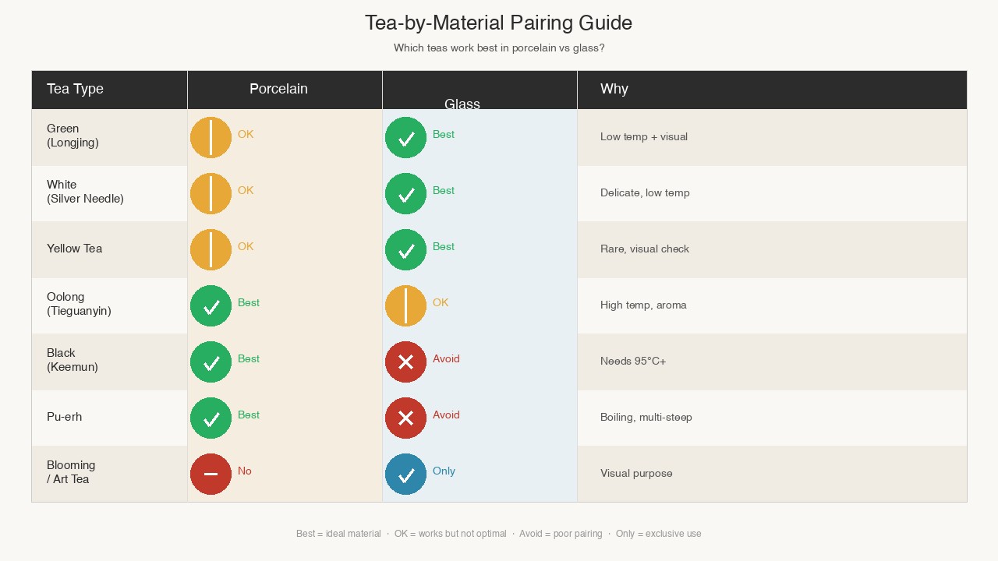Click the 'No' label in Blooming Tea row
The width and height of the screenshot is (998, 561).
245,471
